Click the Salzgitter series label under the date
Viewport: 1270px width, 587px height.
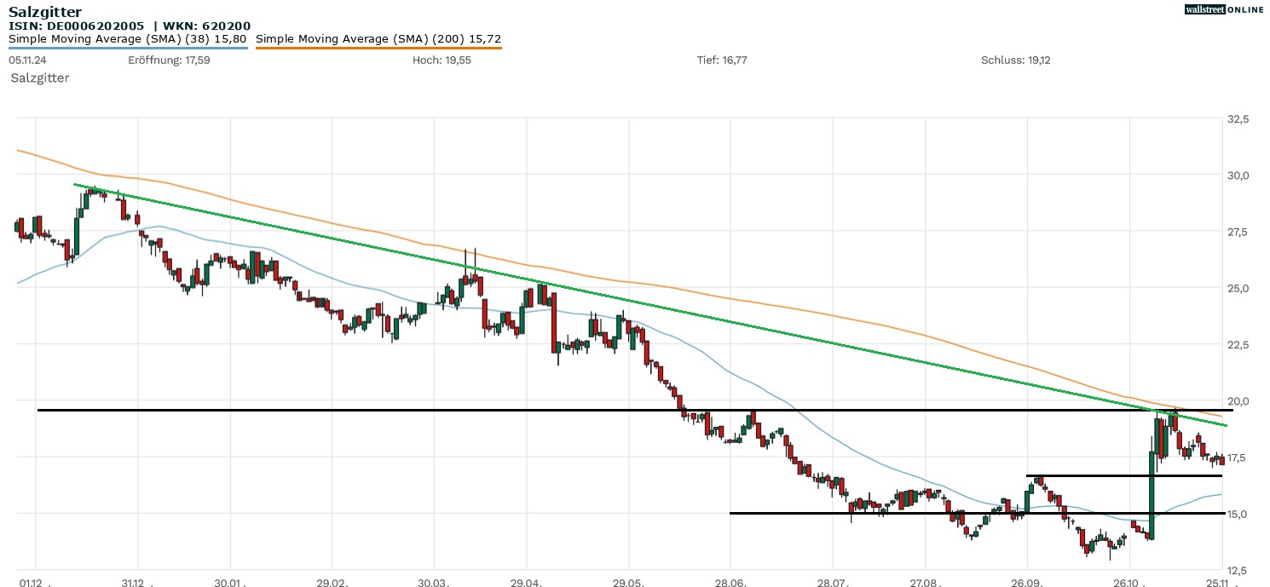[40, 78]
